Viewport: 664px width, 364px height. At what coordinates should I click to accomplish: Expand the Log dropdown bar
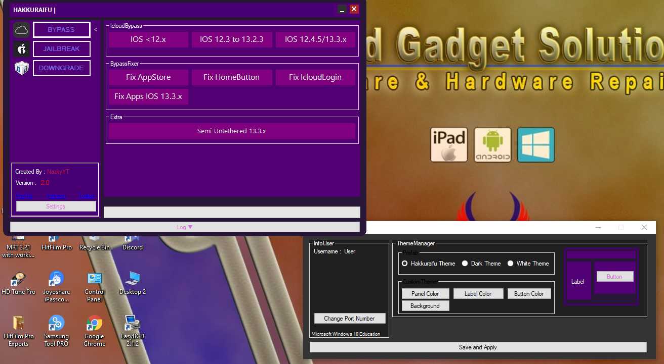(185, 227)
